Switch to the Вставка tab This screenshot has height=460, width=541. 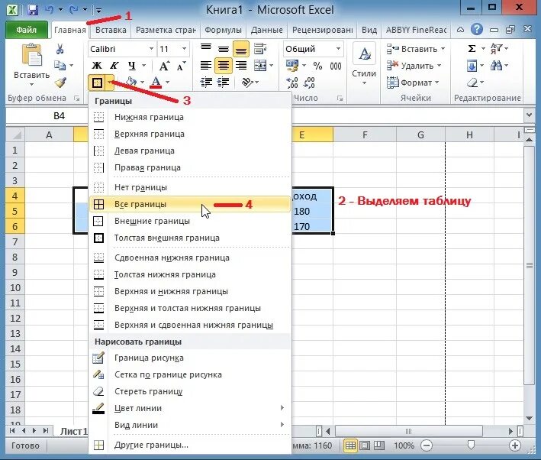coord(111,30)
